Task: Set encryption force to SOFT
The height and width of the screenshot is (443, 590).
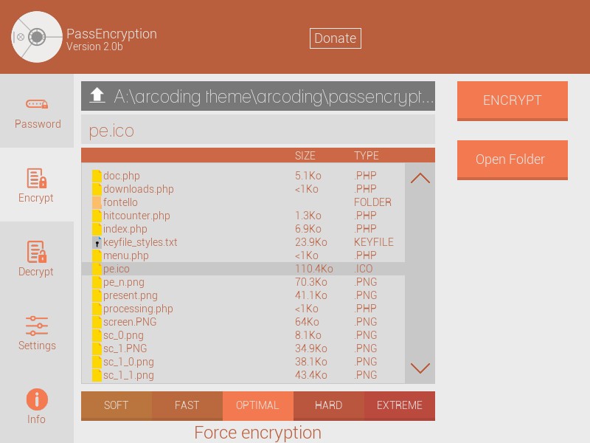Action: 117,405
